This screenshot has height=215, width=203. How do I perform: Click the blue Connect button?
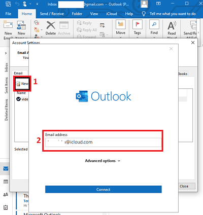point(104,189)
